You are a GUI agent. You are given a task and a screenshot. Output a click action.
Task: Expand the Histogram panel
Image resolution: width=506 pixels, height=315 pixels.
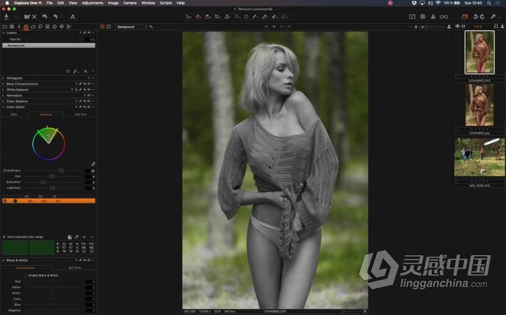click(x=3, y=78)
